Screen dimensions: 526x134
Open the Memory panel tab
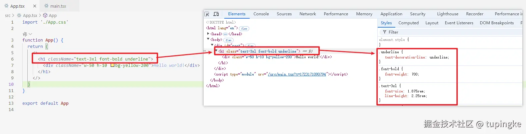(364, 14)
